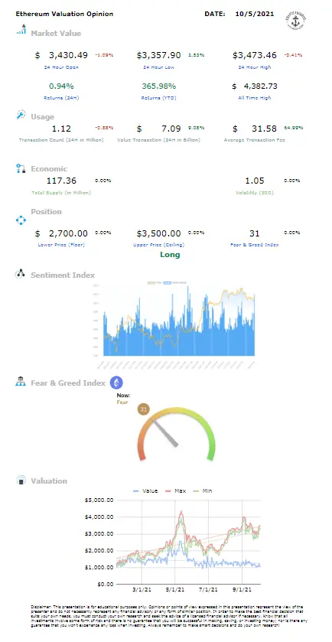Click the $3,357.90 low price

159,55
